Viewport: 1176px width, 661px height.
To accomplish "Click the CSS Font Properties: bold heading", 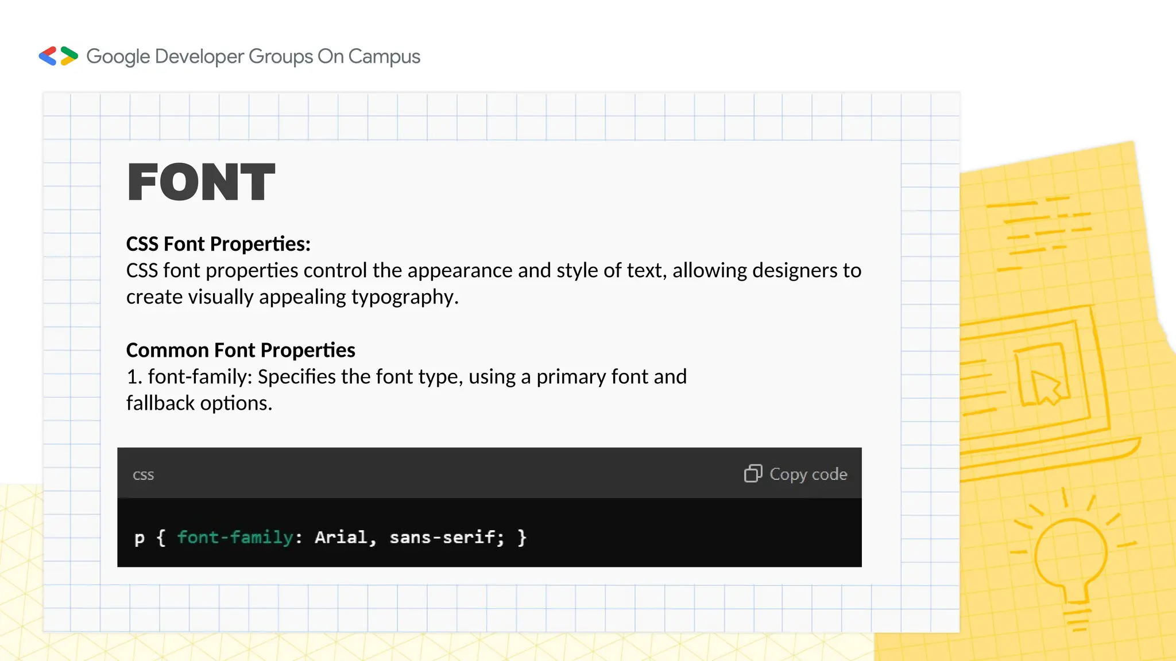I will pos(218,244).
